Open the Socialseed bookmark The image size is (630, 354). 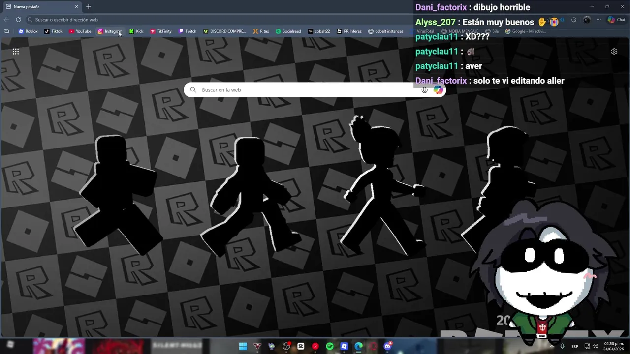pos(288,31)
